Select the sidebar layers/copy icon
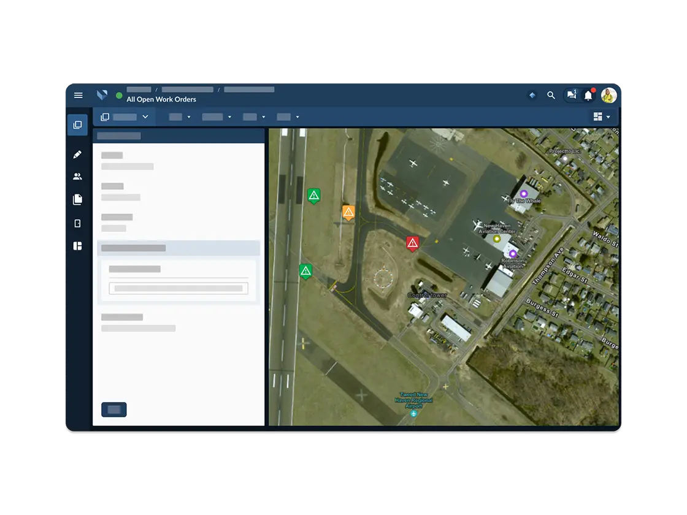687x515 pixels. 77,125
